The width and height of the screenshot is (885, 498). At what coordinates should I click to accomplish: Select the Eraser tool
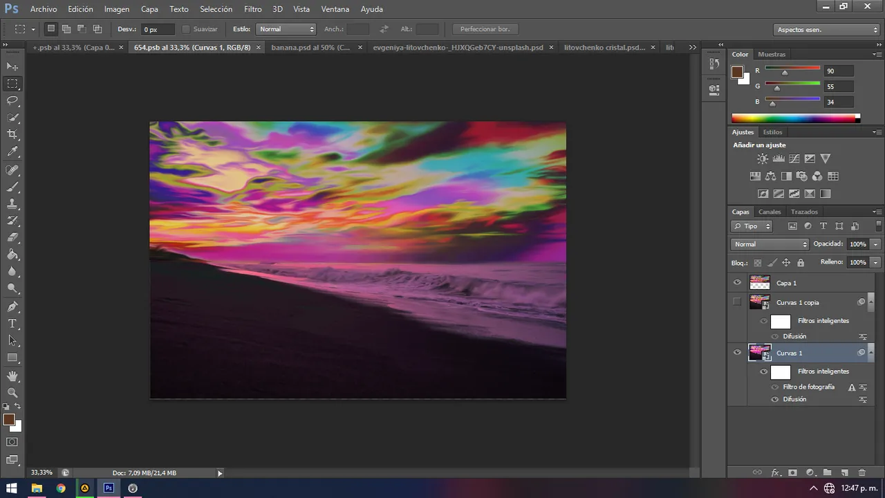(12, 238)
